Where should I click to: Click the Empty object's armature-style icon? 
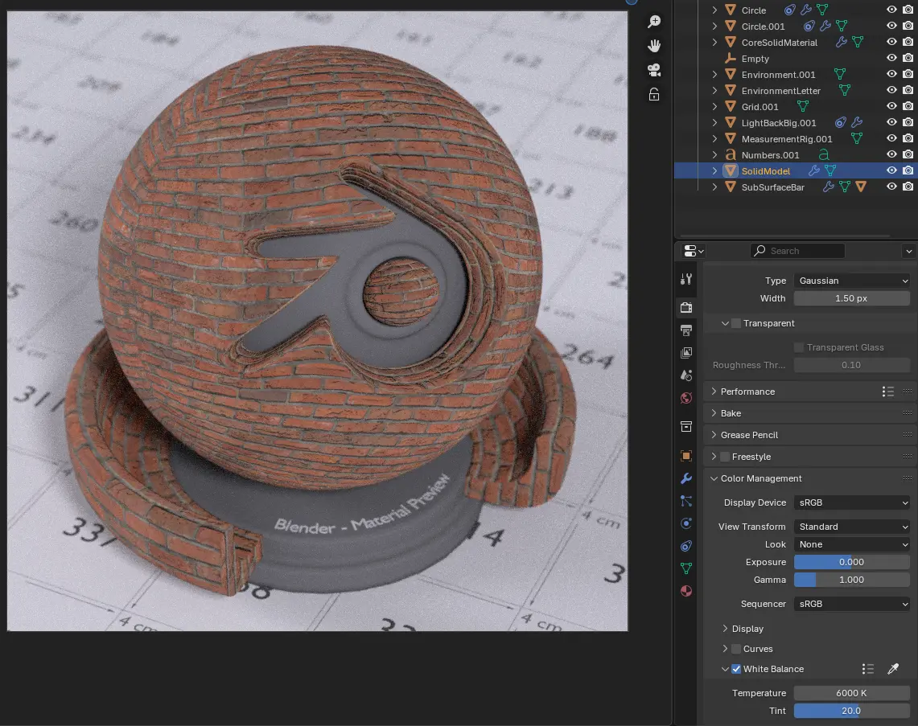[730, 59]
